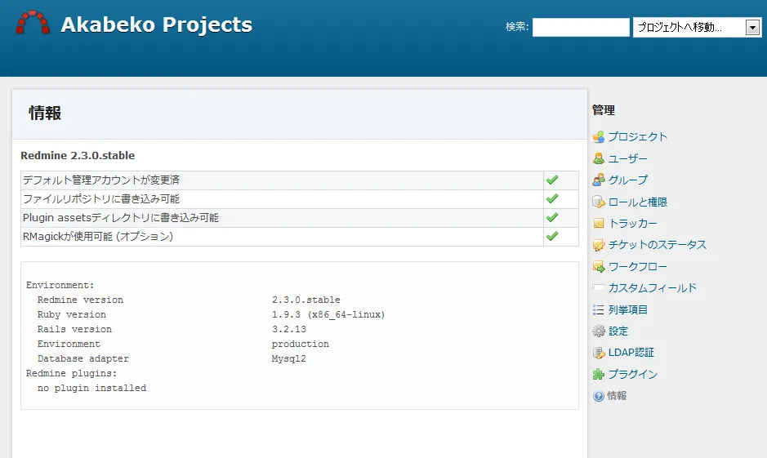Open トラッカー link
Screen dimensions: 767x458
tap(632, 224)
